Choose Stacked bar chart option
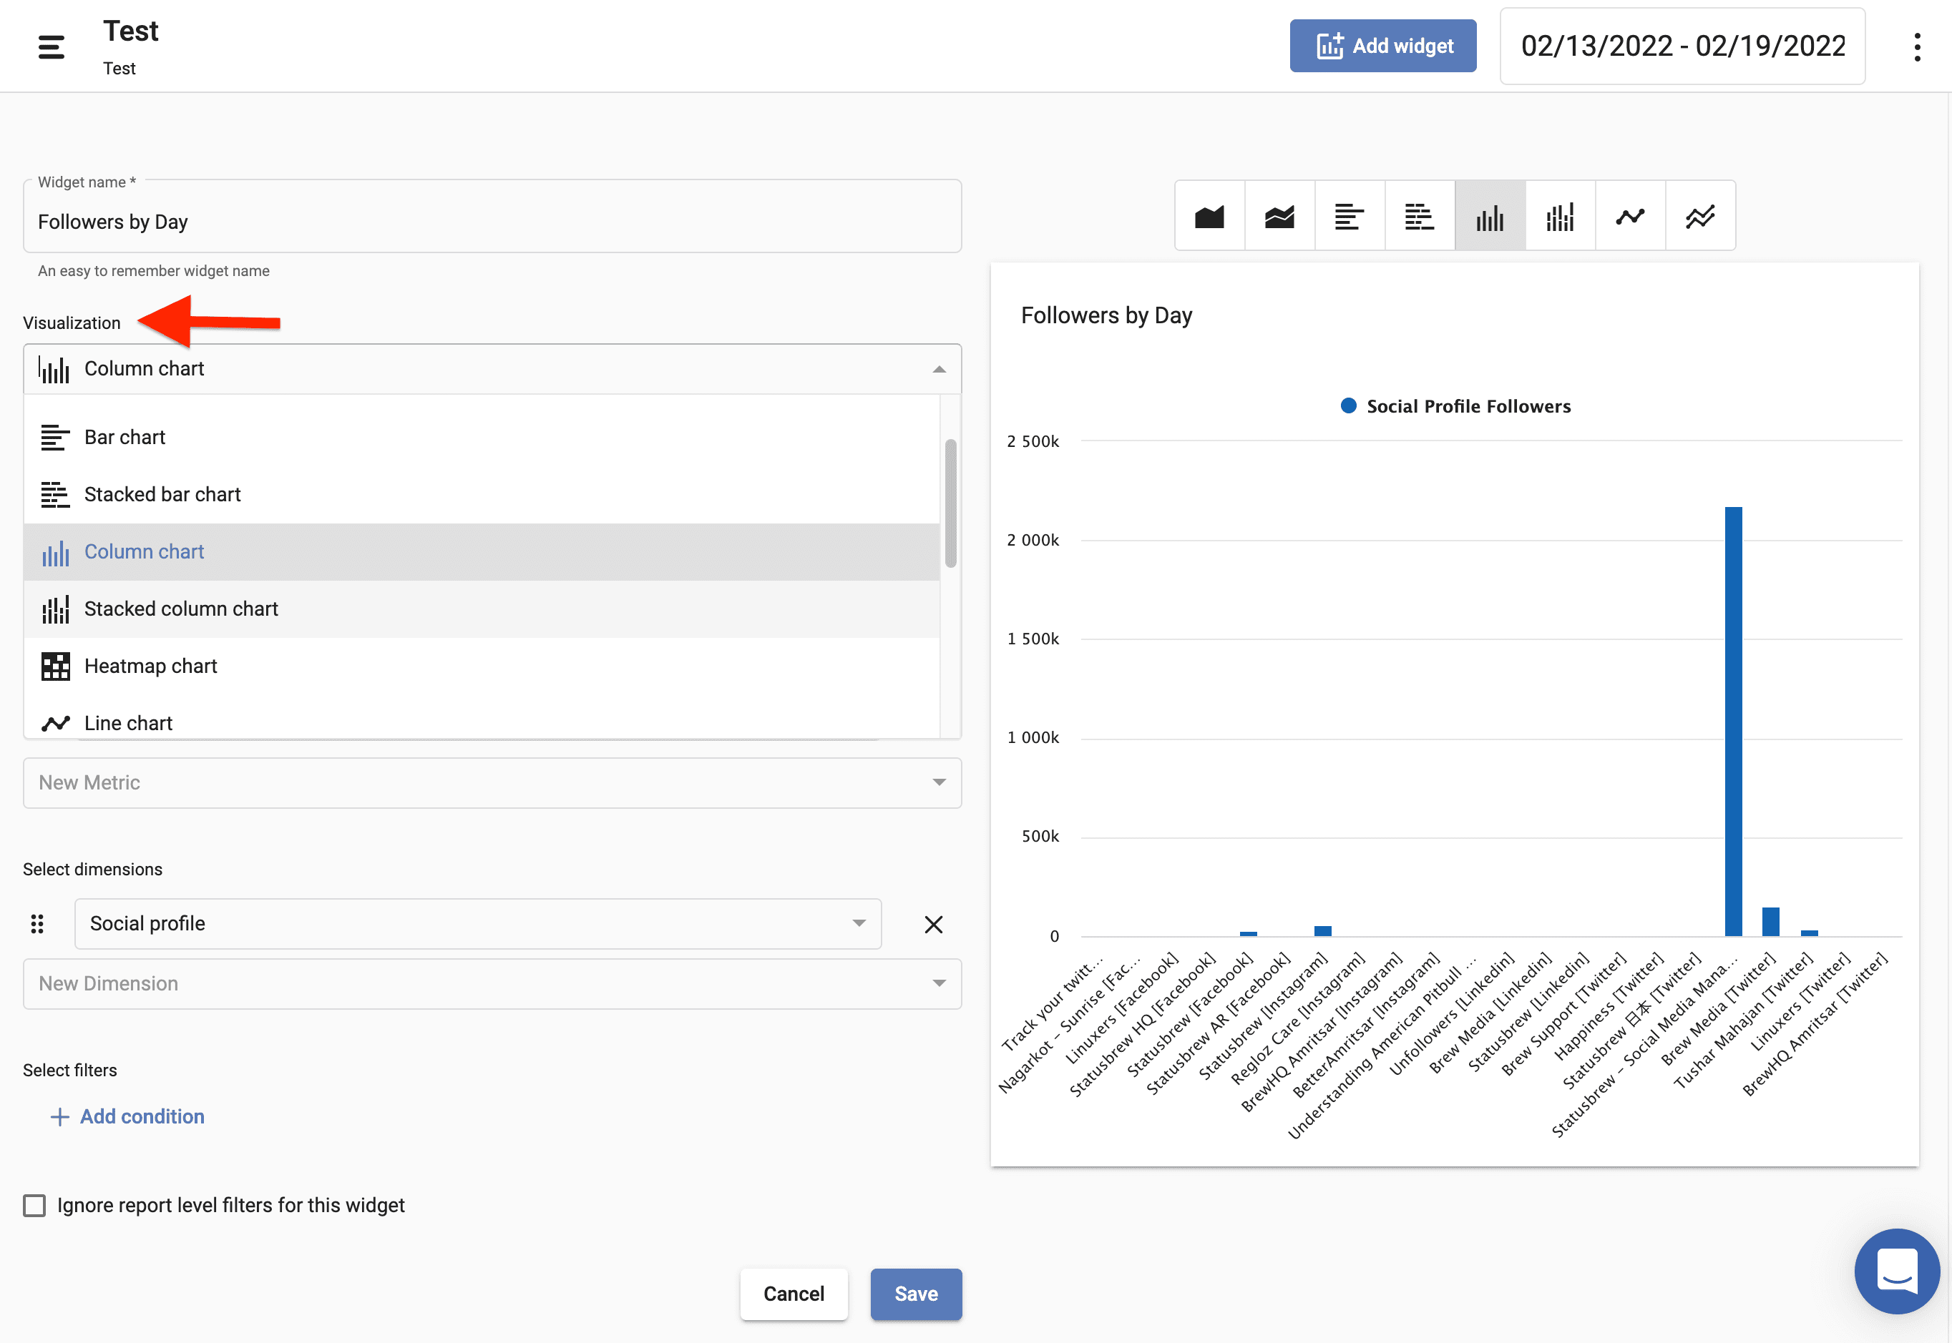 coord(162,494)
